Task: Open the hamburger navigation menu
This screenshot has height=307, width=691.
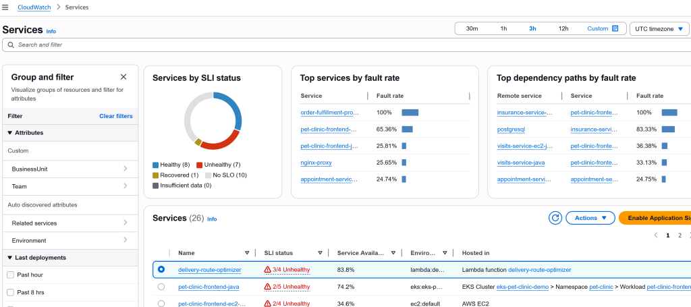Action: click(x=6, y=7)
